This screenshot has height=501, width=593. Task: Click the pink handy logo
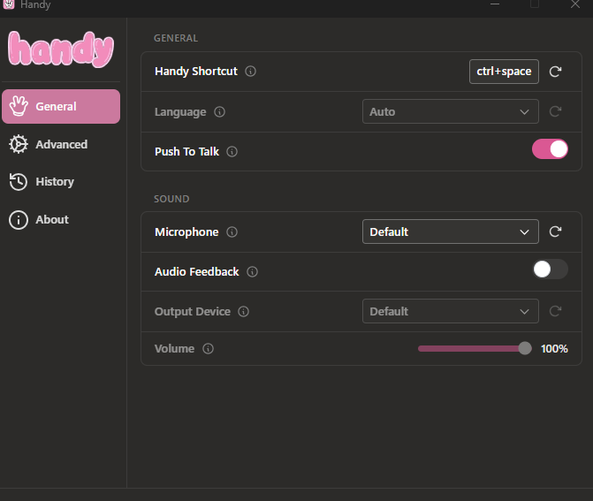pos(61,49)
